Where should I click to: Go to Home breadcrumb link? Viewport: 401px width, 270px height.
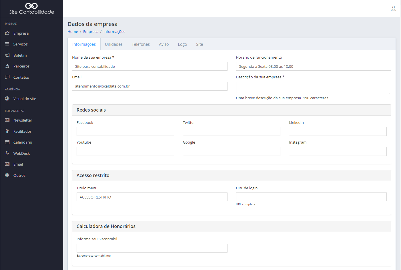pos(73,32)
